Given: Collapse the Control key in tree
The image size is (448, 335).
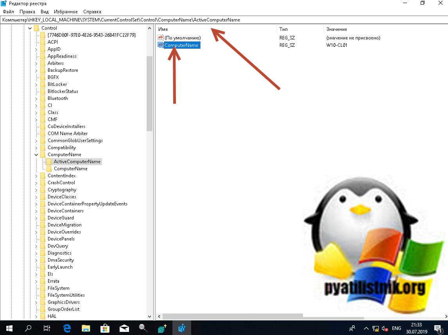Looking at the screenshot, I should pos(30,28).
